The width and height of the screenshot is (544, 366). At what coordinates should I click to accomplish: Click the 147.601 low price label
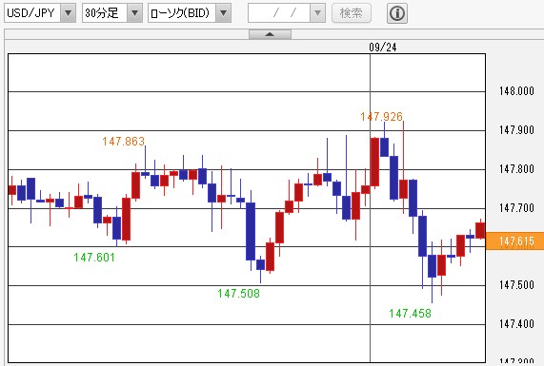[x=94, y=258]
